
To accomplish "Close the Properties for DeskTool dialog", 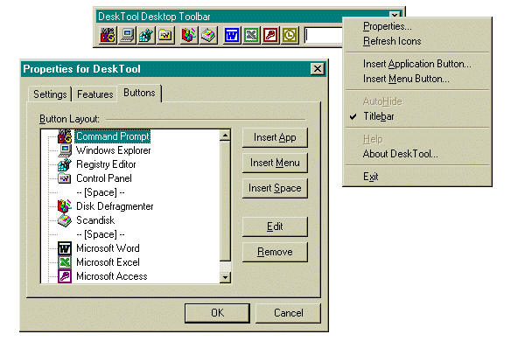I will [x=318, y=69].
